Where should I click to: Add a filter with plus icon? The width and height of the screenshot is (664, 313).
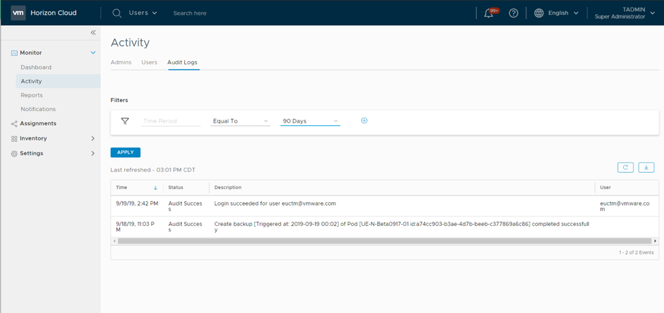pyautogui.click(x=364, y=120)
